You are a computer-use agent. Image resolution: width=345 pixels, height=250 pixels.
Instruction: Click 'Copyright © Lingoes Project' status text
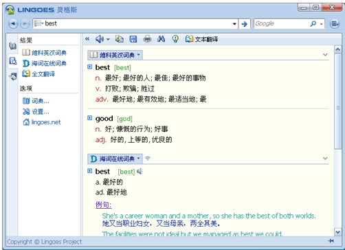(x=45, y=242)
